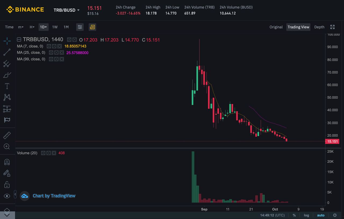The image size is (344, 219).
Task: Click the 14:49:12 (UTC) time zone
Action: pyautogui.click(x=272, y=215)
